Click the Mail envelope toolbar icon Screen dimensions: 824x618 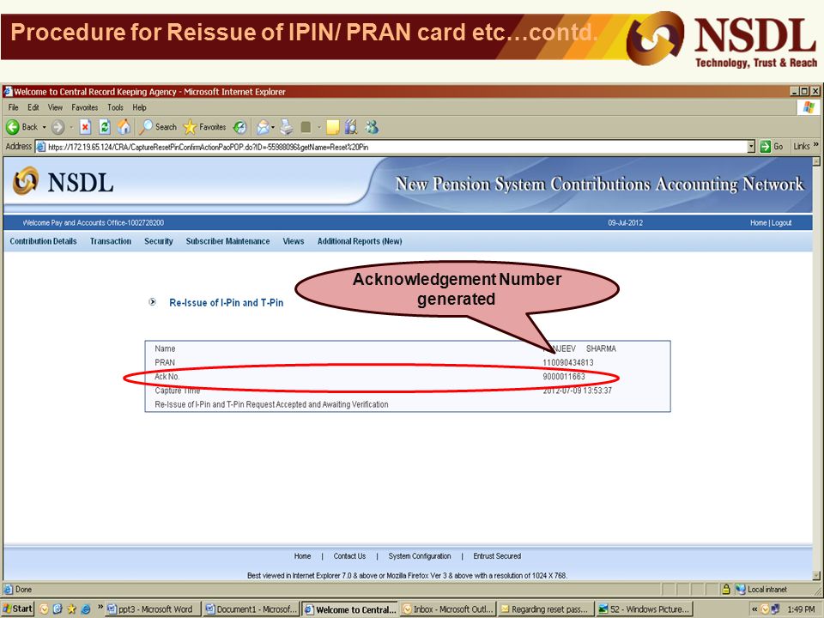click(x=263, y=127)
